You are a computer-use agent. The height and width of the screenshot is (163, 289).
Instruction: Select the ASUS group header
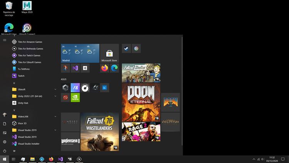click(x=64, y=79)
